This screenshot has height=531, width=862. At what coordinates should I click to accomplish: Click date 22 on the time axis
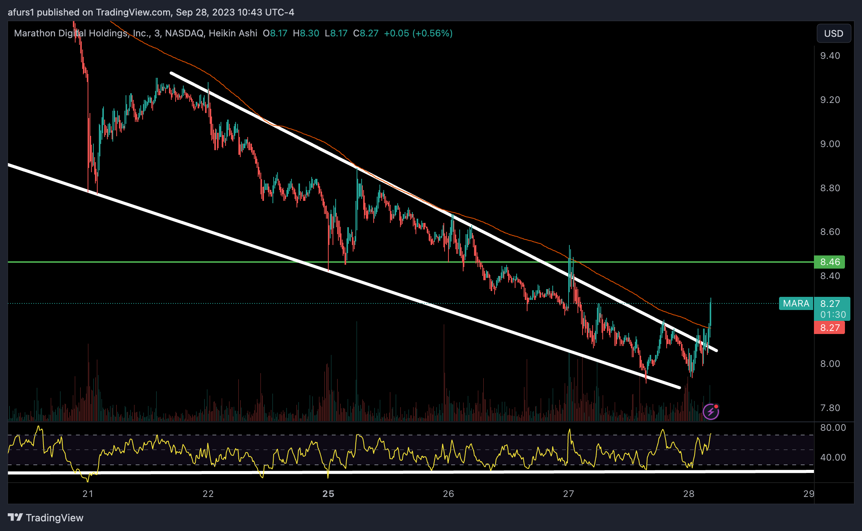[x=208, y=494]
